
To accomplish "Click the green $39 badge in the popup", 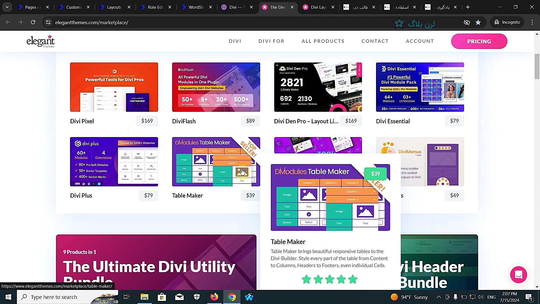I will [x=375, y=174].
